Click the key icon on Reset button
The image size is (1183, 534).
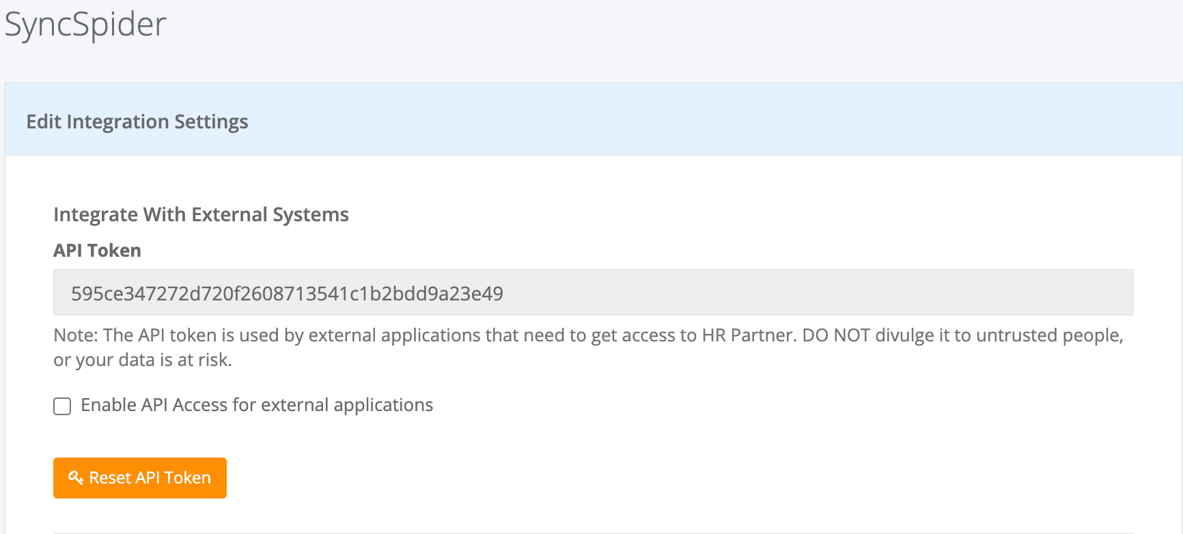click(x=76, y=477)
